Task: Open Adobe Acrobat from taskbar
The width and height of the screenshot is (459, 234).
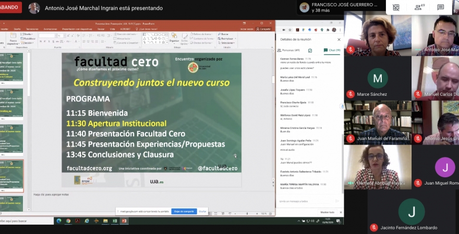Action: [x=78, y=221]
